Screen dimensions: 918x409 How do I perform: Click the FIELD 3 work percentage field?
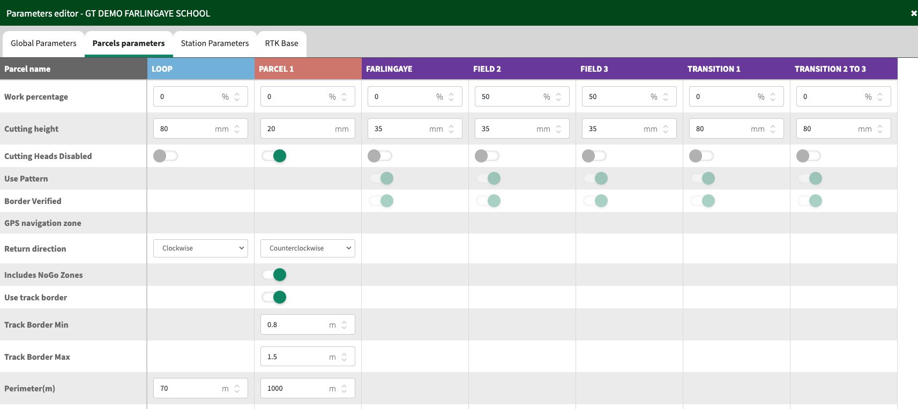click(616, 97)
